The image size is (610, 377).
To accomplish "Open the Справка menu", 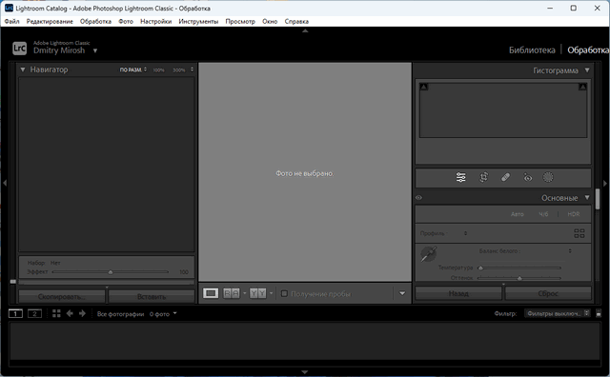I will pos(296,21).
